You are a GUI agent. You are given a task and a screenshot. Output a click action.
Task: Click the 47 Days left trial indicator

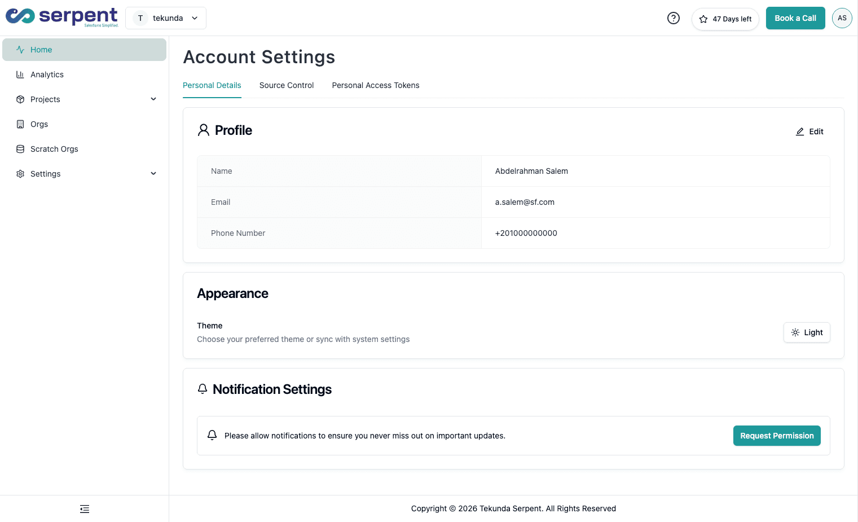(730, 19)
